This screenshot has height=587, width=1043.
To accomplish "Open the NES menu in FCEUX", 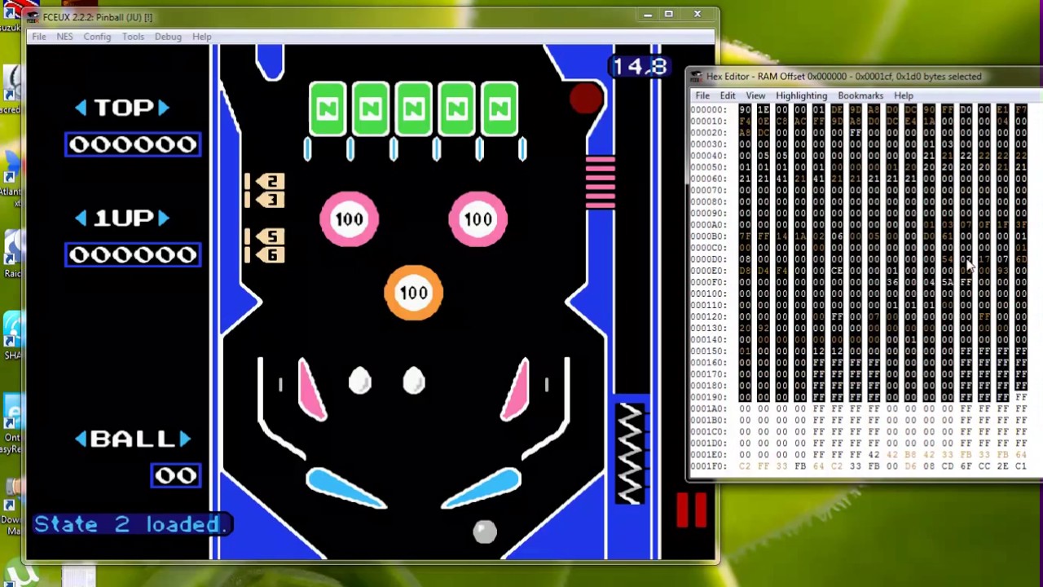I will pyautogui.click(x=64, y=37).
